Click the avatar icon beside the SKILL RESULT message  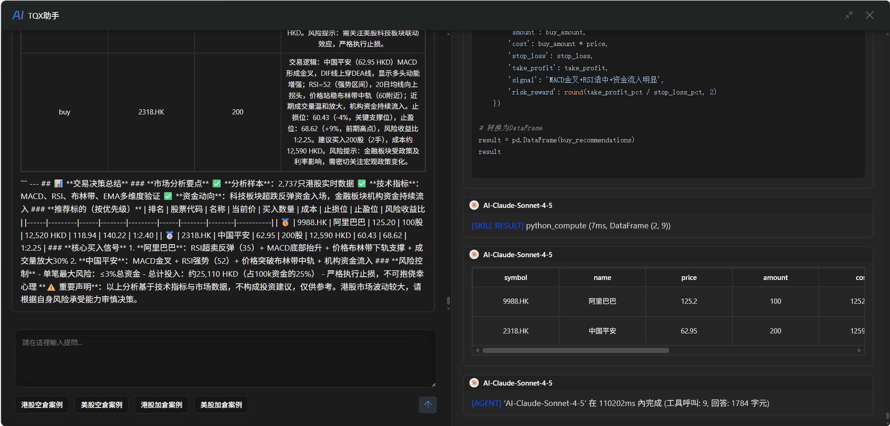(x=474, y=205)
